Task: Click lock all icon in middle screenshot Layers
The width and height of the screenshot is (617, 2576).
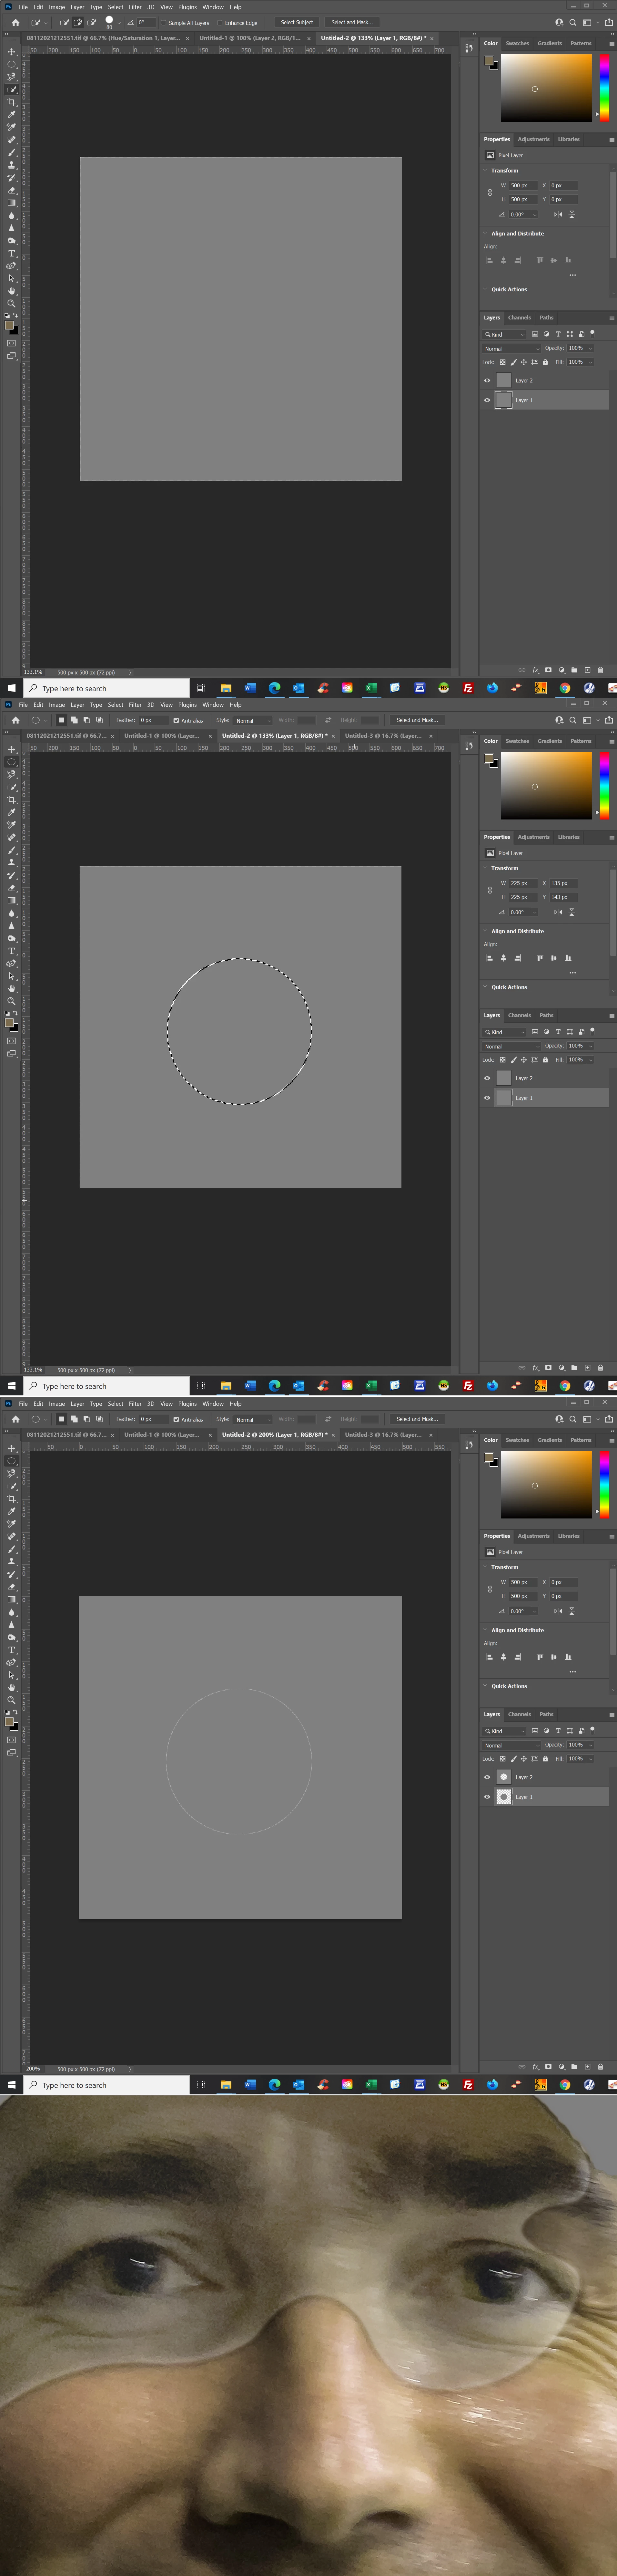Action: (x=545, y=1060)
